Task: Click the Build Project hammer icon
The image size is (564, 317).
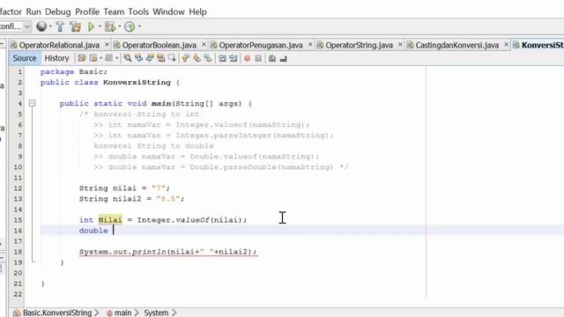Action: (x=60, y=26)
